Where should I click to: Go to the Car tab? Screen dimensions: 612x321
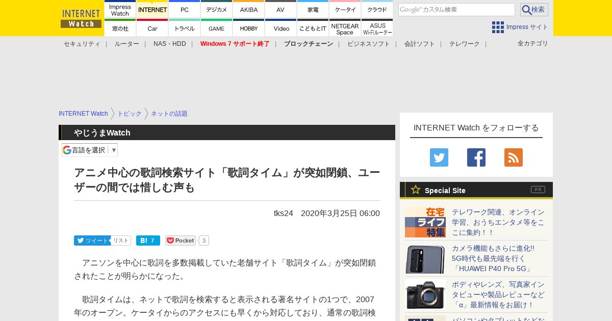pyautogui.click(x=152, y=28)
